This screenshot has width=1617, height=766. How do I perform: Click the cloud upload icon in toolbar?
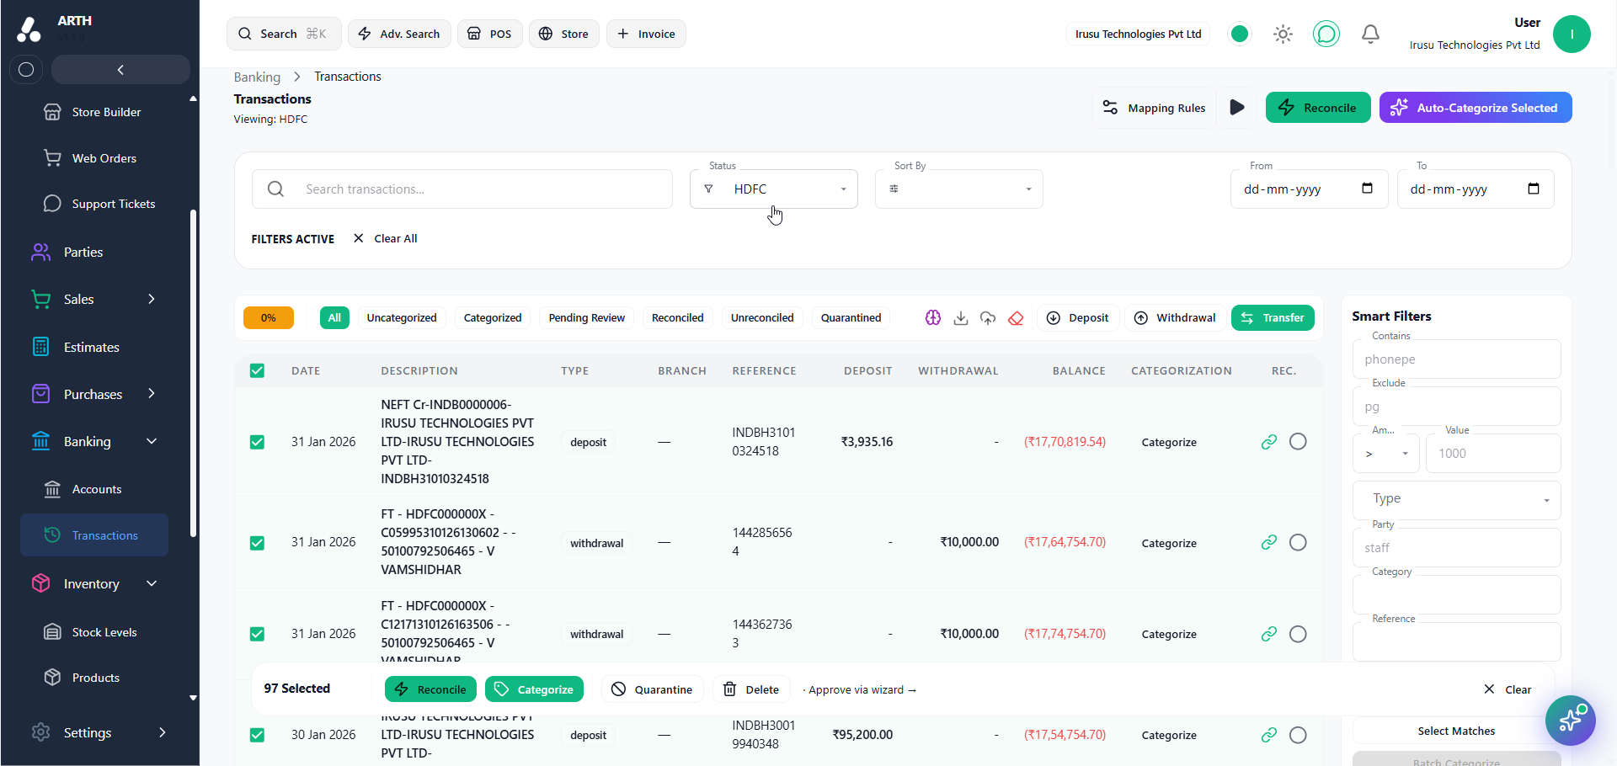pos(988,317)
